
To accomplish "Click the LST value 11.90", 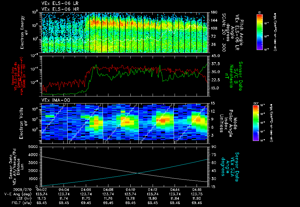I will coord(197,199).
